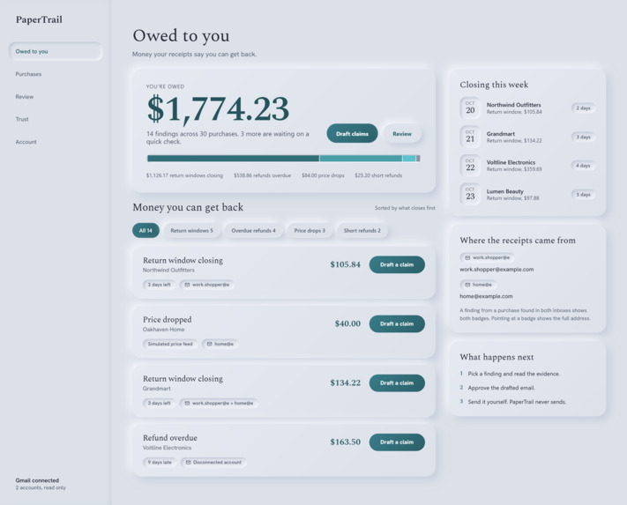Screen dimensions: 627x505
Task: Click the $40.00 price dropped amount
Action: (x=347, y=323)
